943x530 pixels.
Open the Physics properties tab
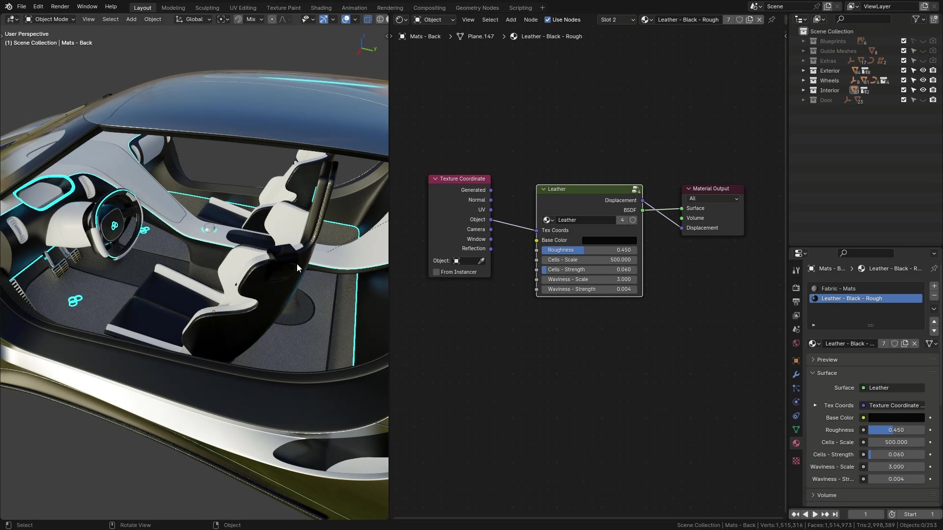[x=796, y=402]
